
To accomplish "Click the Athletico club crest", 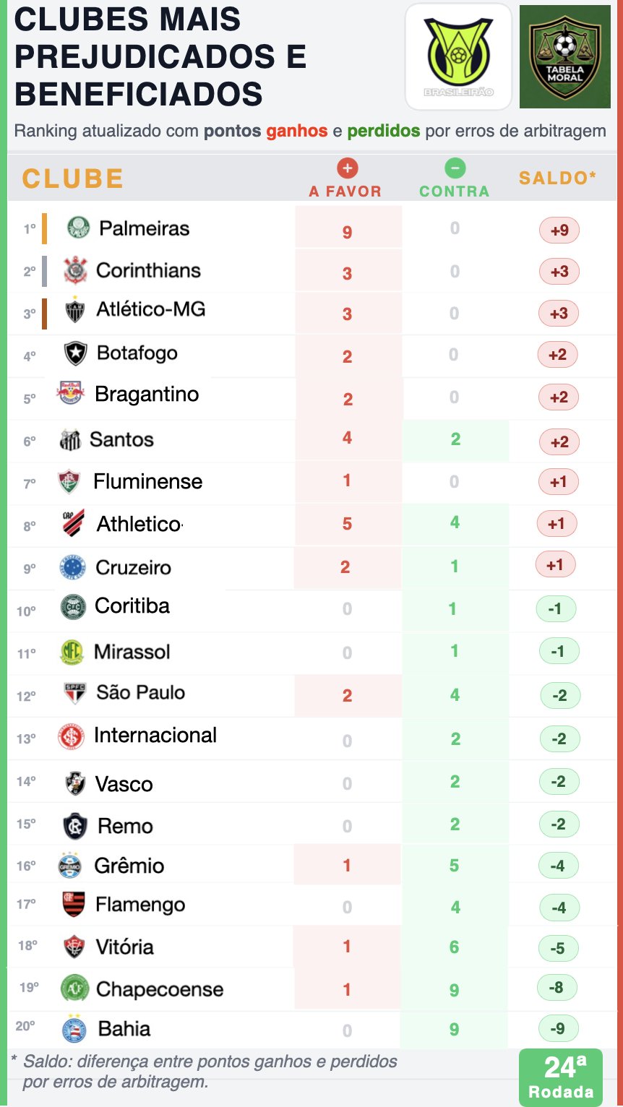I will (x=73, y=523).
